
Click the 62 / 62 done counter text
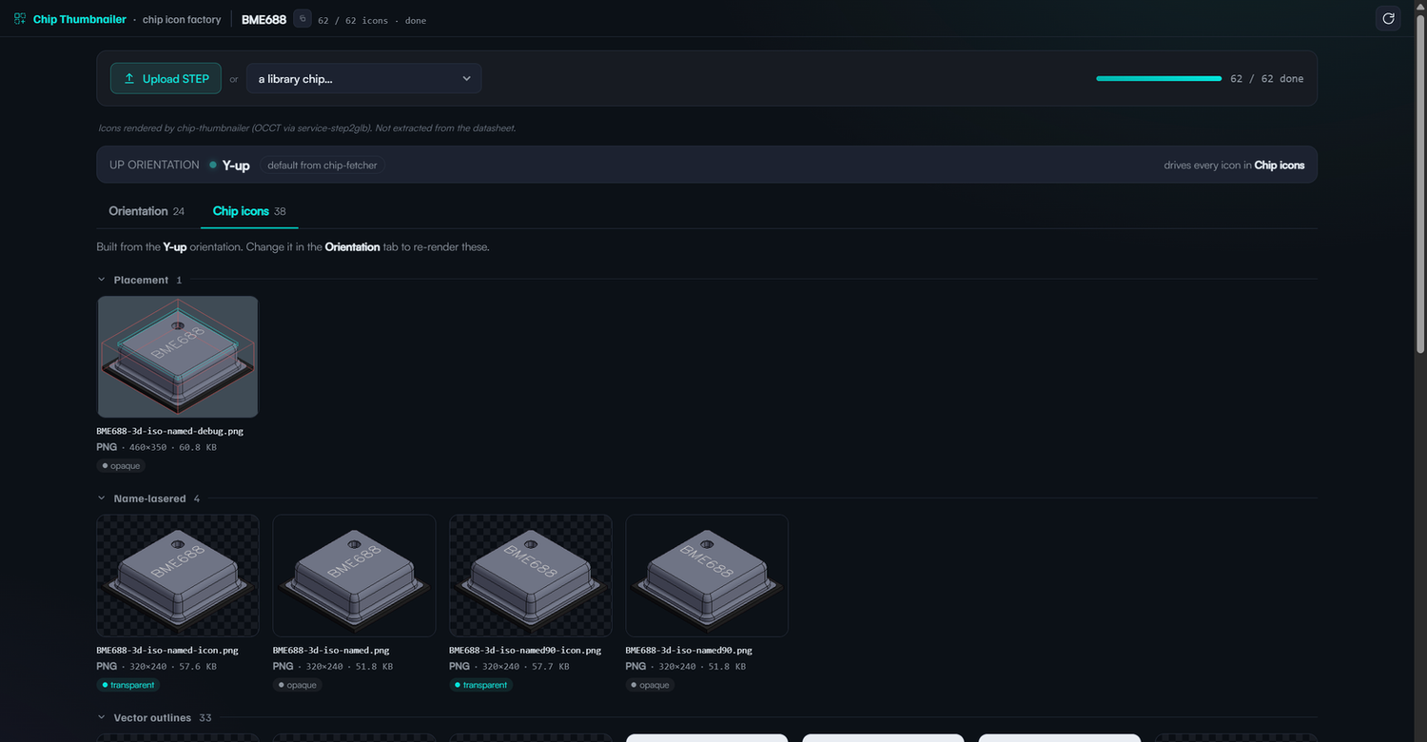(1267, 79)
